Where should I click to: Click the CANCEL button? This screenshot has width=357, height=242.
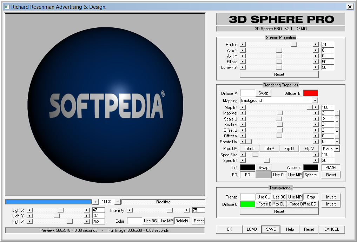coord(332,229)
